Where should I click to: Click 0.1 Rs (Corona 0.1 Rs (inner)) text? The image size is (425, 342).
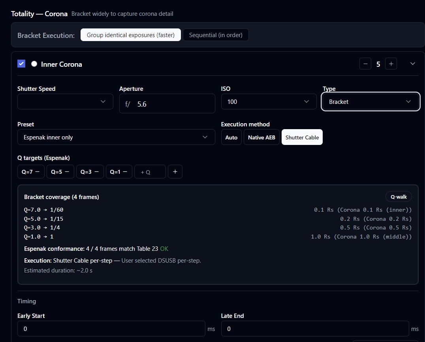[x=363, y=210]
